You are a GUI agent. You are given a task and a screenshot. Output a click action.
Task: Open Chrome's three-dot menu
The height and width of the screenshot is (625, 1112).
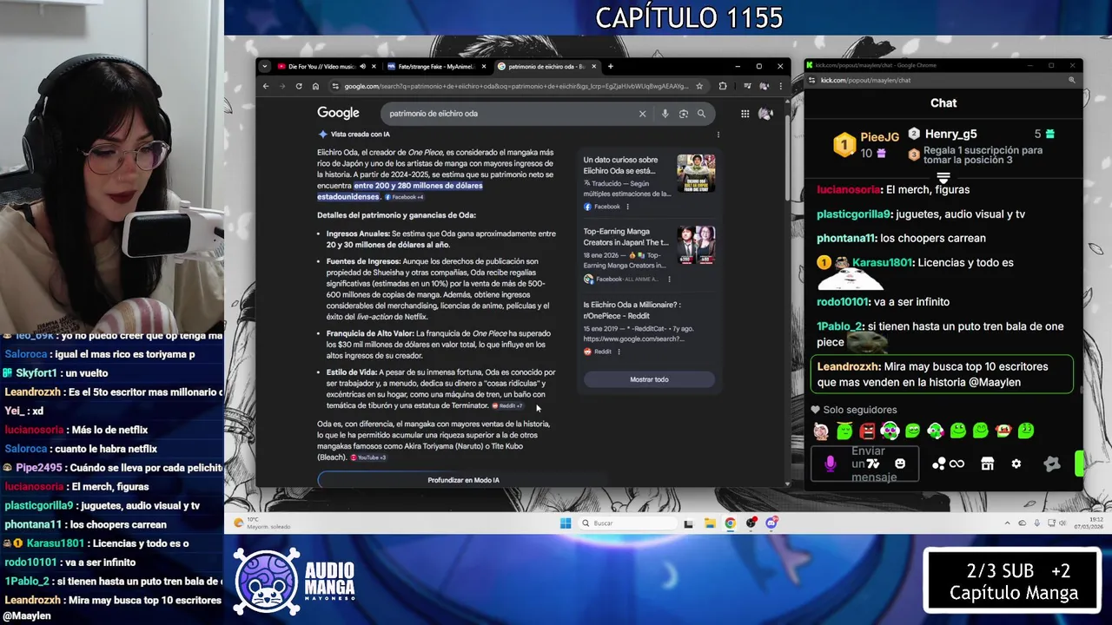[x=779, y=86]
